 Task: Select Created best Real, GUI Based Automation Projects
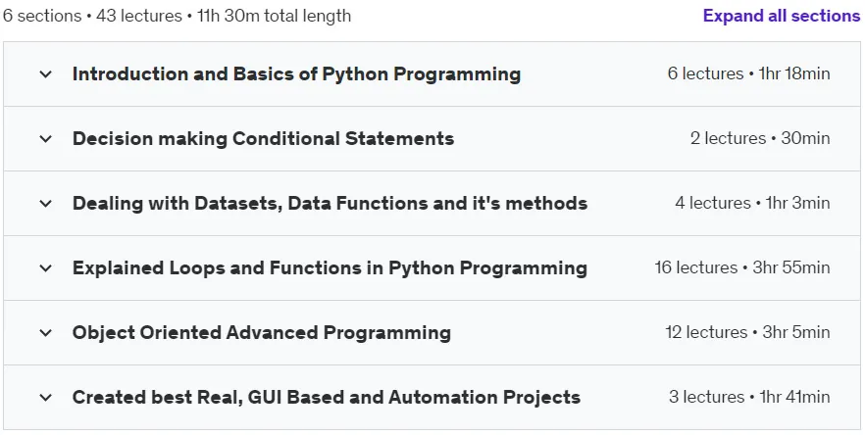[x=326, y=397]
